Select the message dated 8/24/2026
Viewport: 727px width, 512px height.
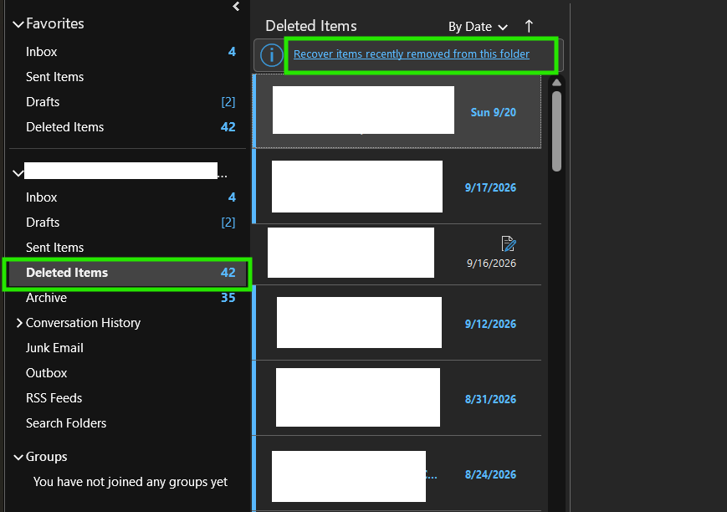click(x=397, y=474)
